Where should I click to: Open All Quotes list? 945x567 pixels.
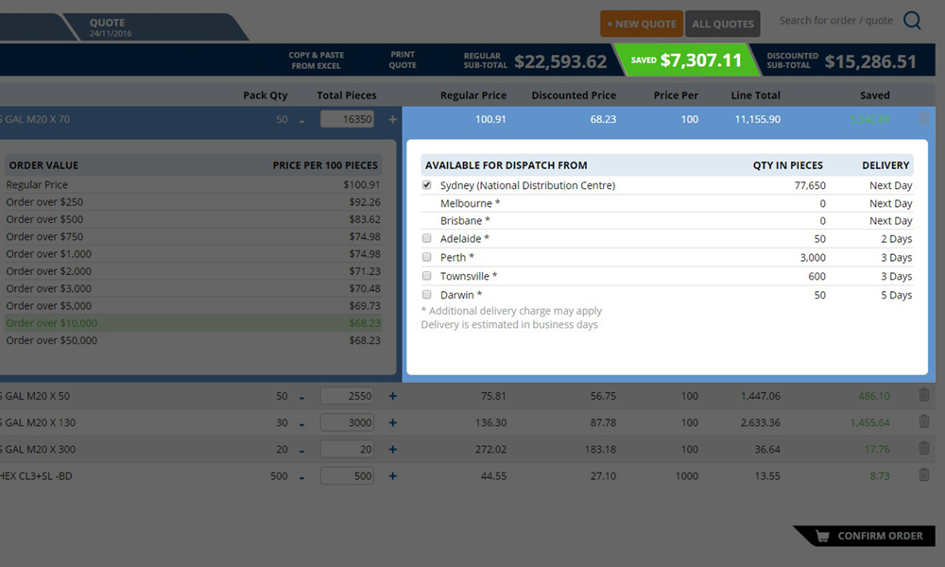pyautogui.click(x=723, y=24)
